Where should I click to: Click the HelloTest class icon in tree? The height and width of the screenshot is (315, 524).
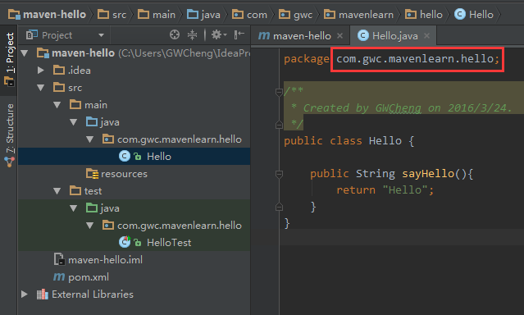click(125, 242)
